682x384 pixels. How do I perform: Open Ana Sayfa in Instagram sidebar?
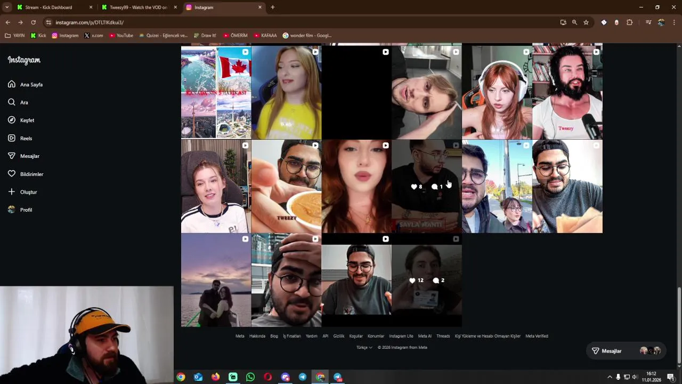(26, 84)
